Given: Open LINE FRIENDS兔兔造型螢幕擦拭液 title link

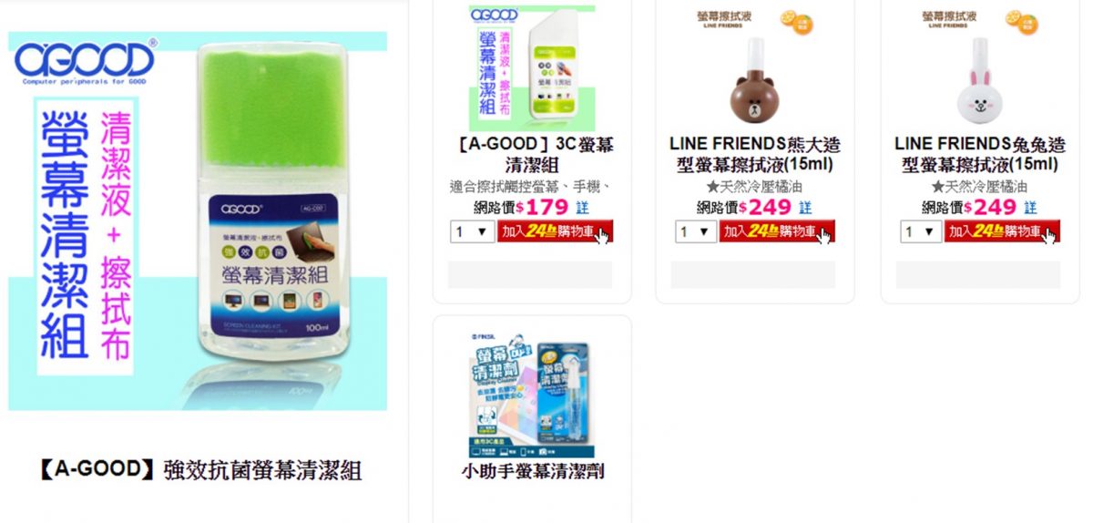Looking at the screenshot, I should pos(980,155).
